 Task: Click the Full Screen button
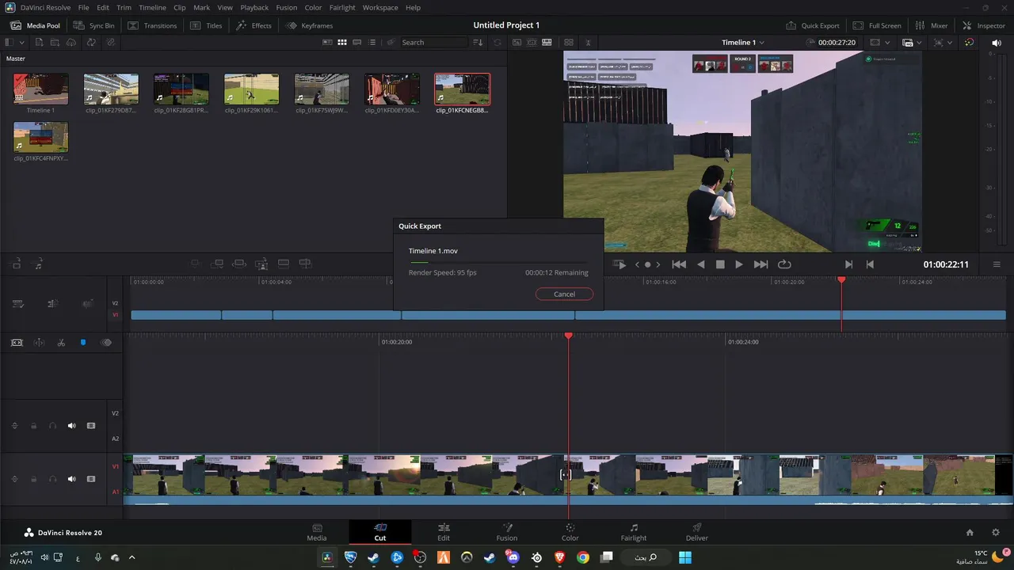click(877, 25)
